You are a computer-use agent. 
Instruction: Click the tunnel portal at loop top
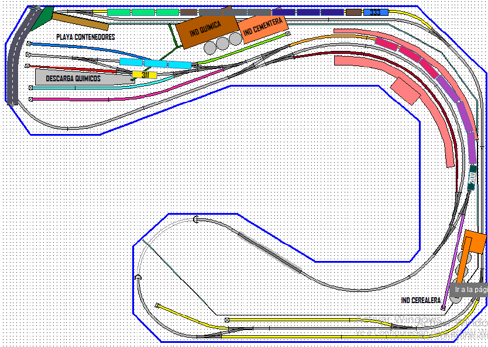[196, 219]
